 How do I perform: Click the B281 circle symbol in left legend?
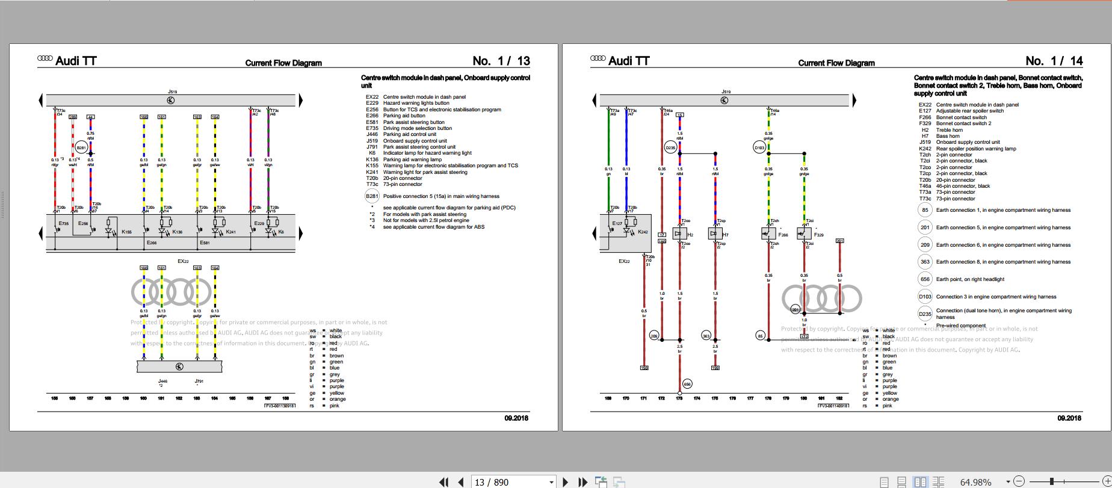372,196
